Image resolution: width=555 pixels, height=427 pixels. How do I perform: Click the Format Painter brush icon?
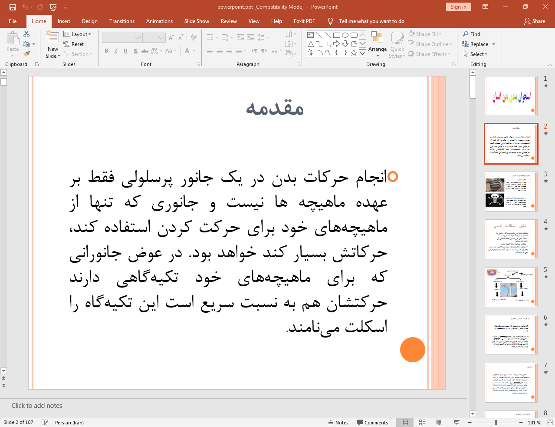pyautogui.click(x=26, y=54)
